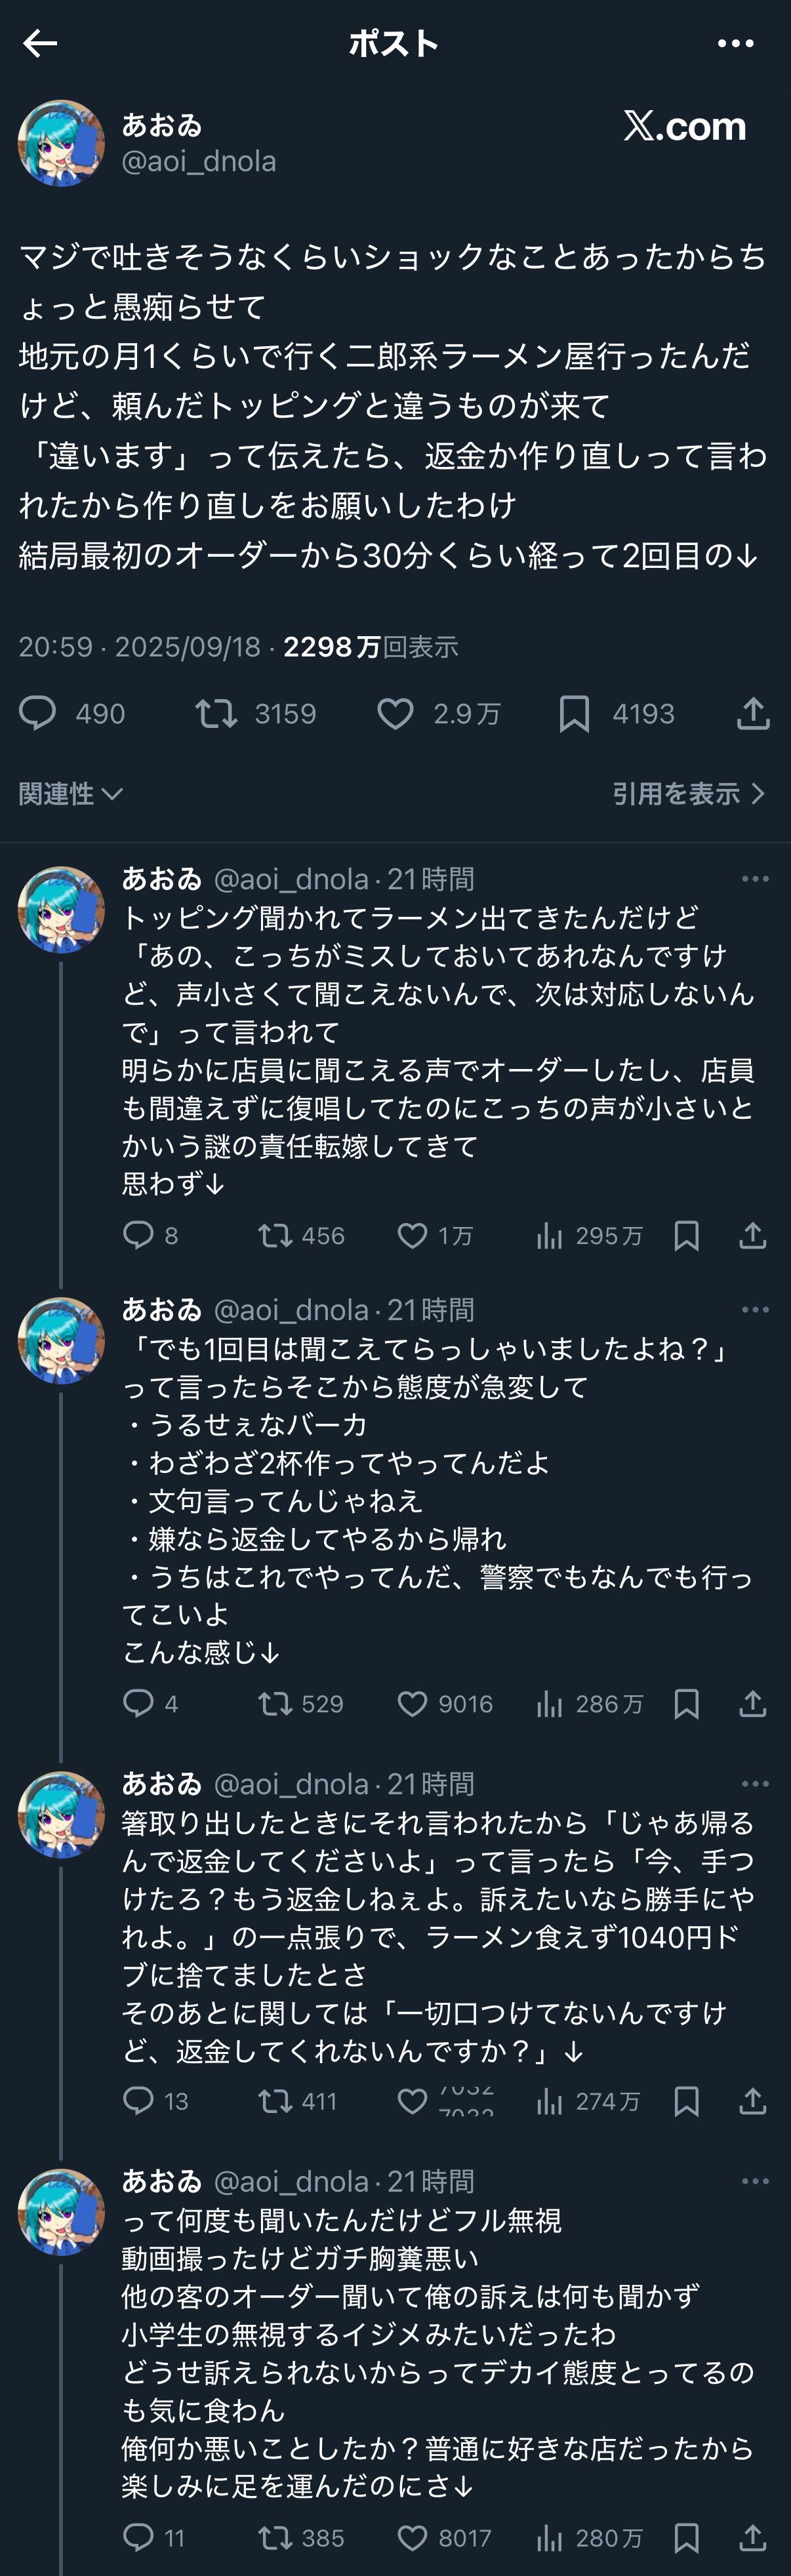Open the 関連性 sort dropdown
Screen dimensions: 791x2576
[70, 793]
